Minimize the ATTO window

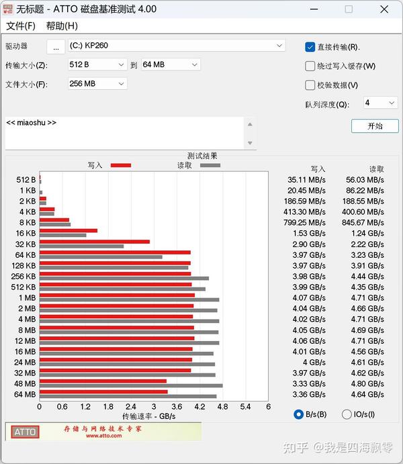(314, 9)
